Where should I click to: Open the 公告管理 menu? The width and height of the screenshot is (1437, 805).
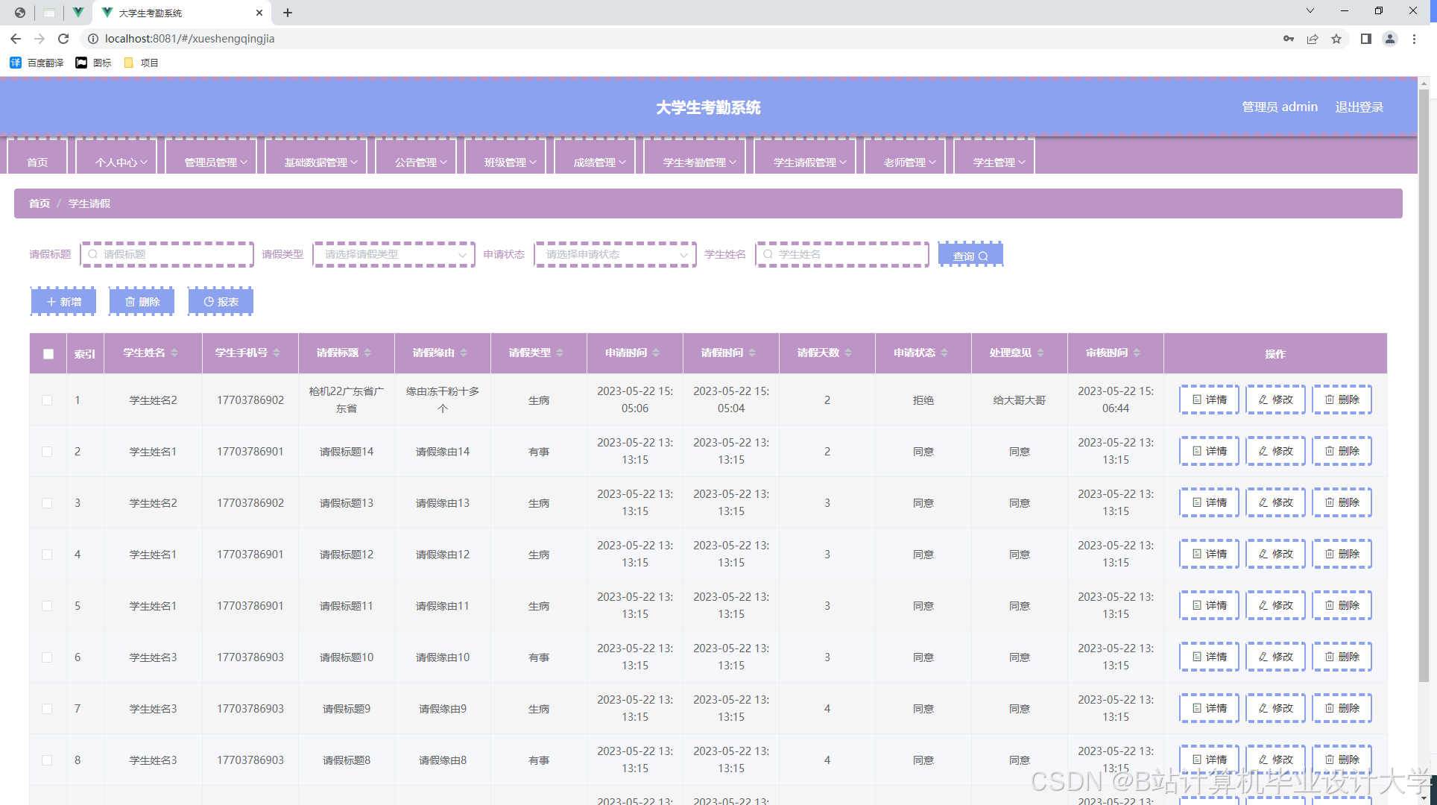(x=420, y=162)
